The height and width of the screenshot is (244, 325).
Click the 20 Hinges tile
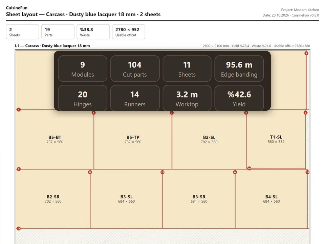83,98
